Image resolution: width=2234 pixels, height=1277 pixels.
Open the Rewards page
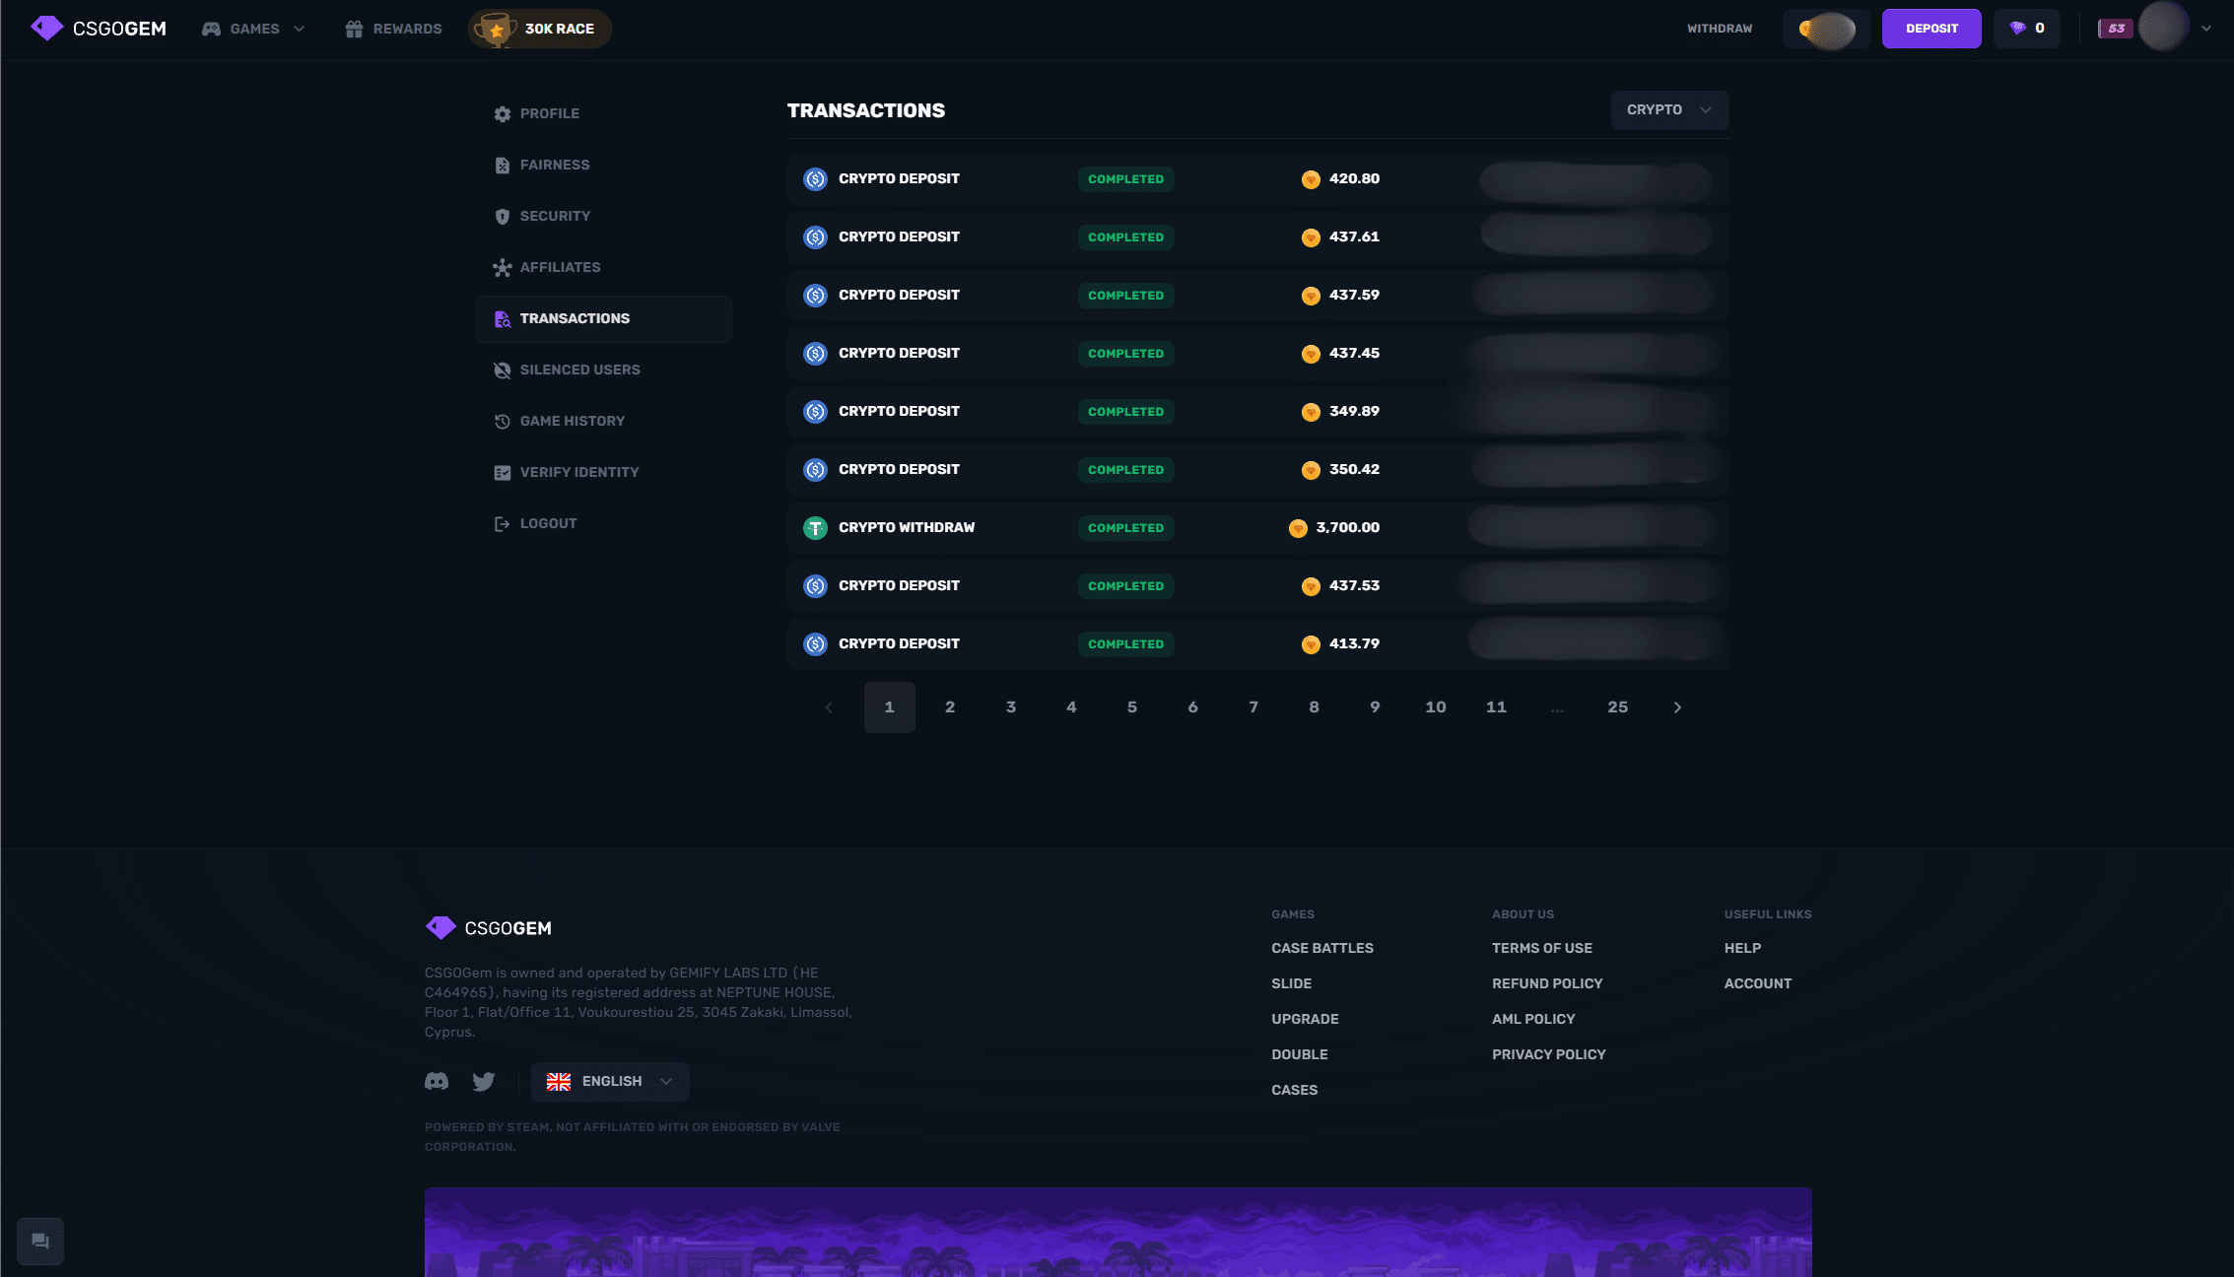pos(393,29)
